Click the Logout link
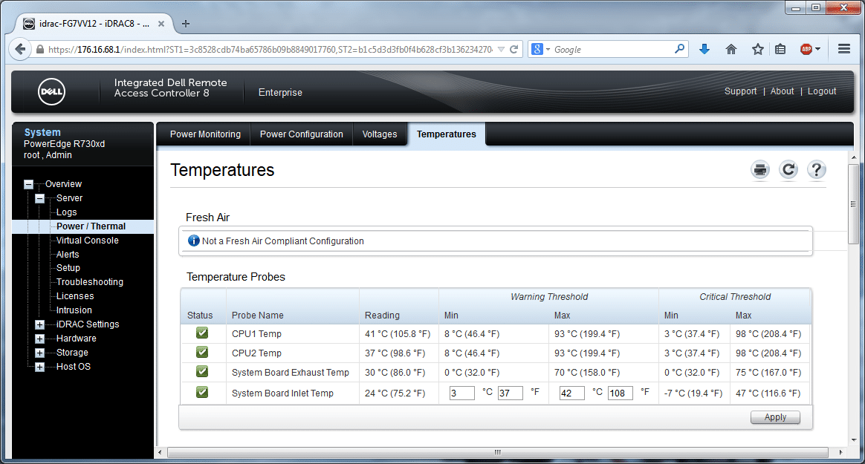This screenshot has height=464, width=865. pyautogui.click(x=821, y=91)
